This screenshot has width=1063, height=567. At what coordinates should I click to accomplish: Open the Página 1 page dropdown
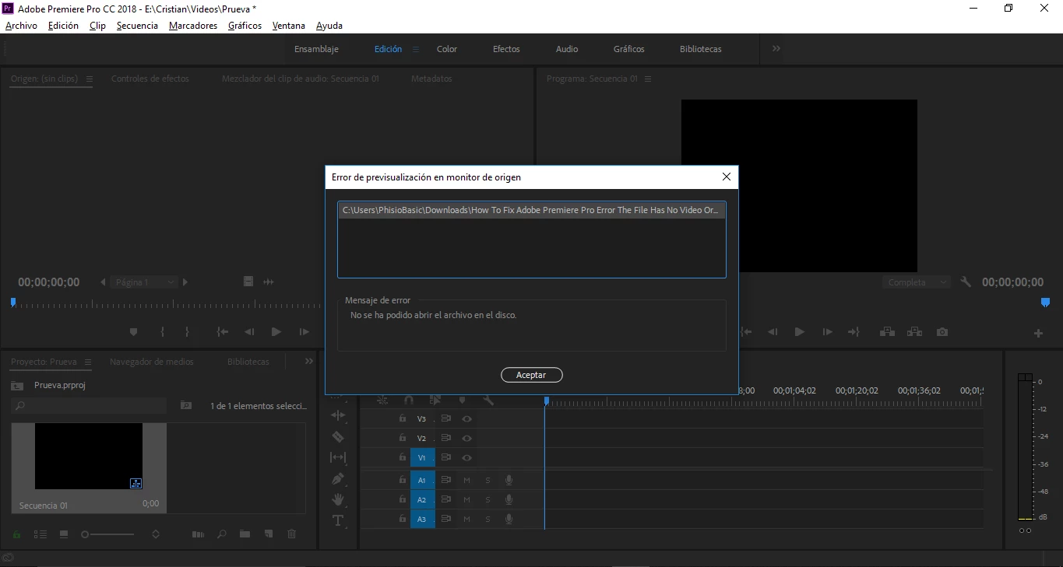(146, 282)
